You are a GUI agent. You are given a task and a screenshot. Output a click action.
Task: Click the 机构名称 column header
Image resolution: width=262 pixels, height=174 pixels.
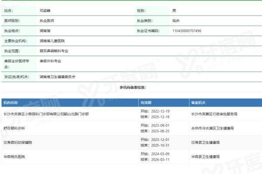click(x=11, y=103)
